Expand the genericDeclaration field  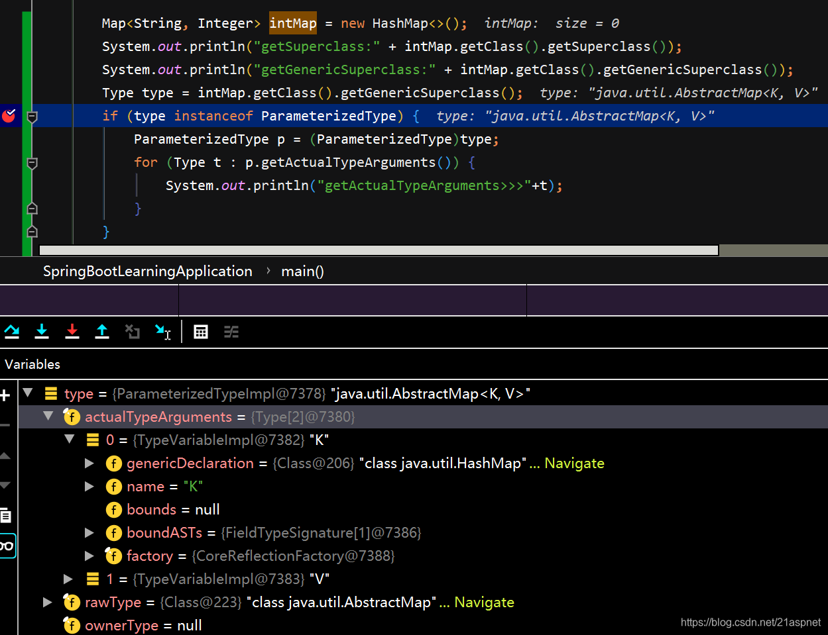[x=89, y=463]
